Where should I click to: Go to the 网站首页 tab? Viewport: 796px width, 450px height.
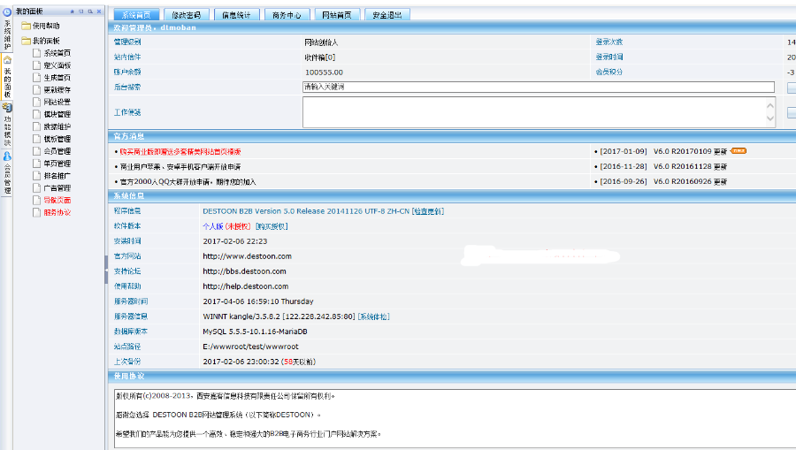tap(337, 15)
